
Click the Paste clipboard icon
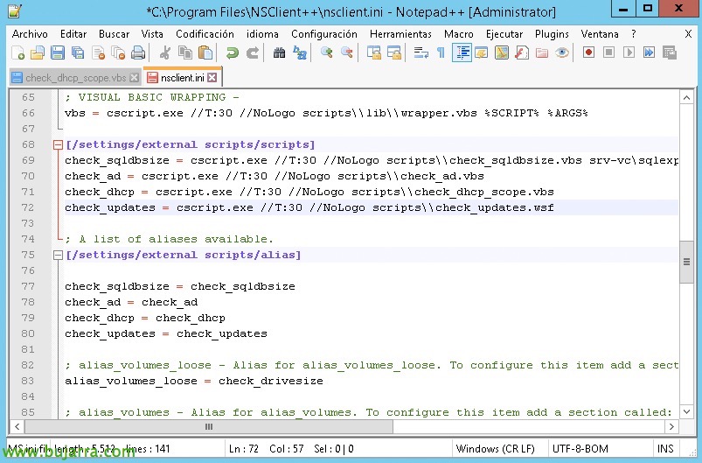point(205,53)
